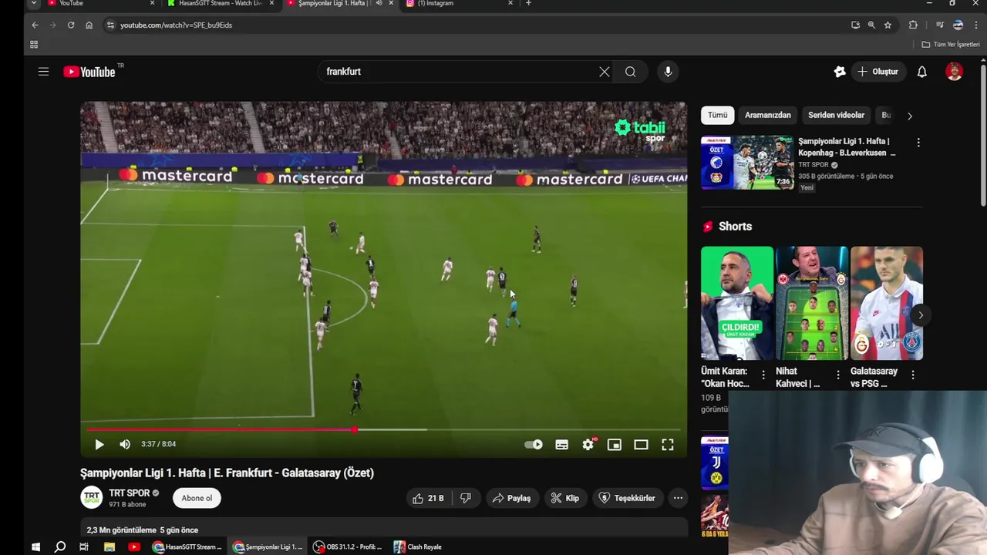Viewport: 987px width, 555px height.
Task: Close the Instagram browser tab
Action: (510, 3)
